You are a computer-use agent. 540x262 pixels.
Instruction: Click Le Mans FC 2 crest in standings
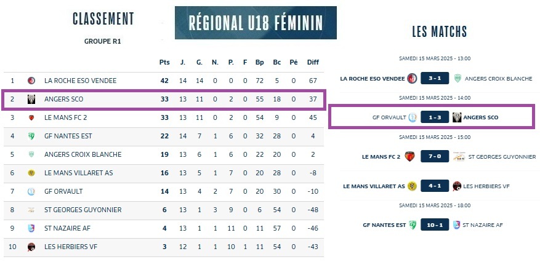point(31,117)
